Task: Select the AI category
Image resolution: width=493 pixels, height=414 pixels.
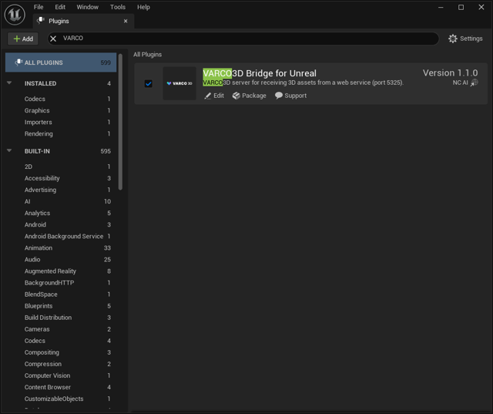Action: pos(61,201)
